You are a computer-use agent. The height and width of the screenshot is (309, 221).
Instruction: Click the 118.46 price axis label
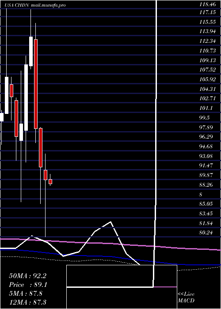point(208,5)
